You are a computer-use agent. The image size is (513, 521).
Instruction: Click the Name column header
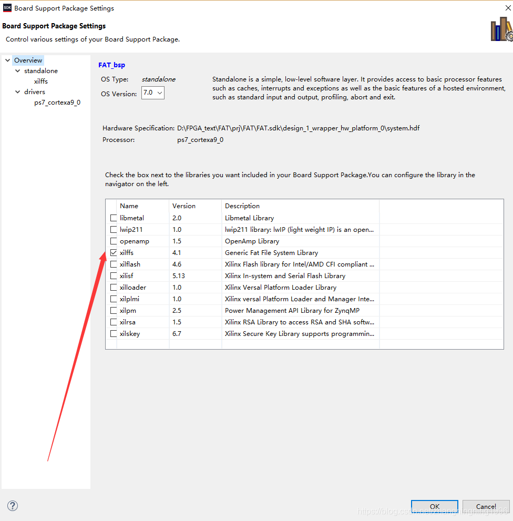[143, 206]
